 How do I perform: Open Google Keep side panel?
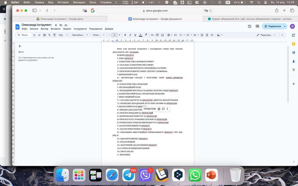pos(294,44)
